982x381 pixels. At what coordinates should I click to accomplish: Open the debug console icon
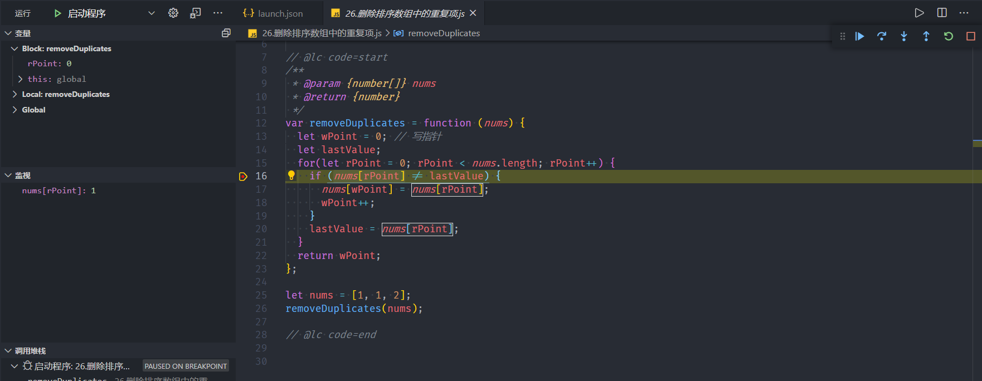coord(195,13)
